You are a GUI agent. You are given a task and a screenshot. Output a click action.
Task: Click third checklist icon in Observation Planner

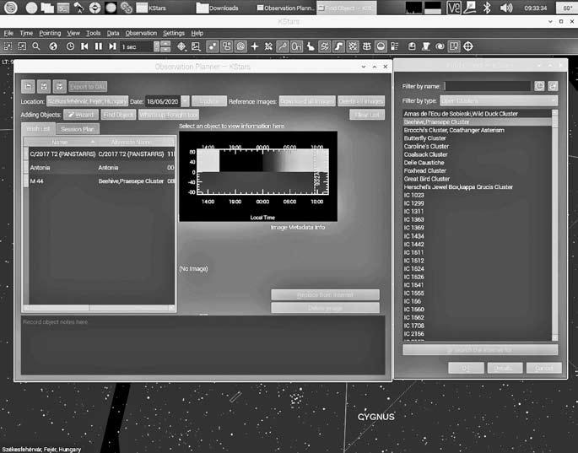pyautogui.click(x=60, y=87)
